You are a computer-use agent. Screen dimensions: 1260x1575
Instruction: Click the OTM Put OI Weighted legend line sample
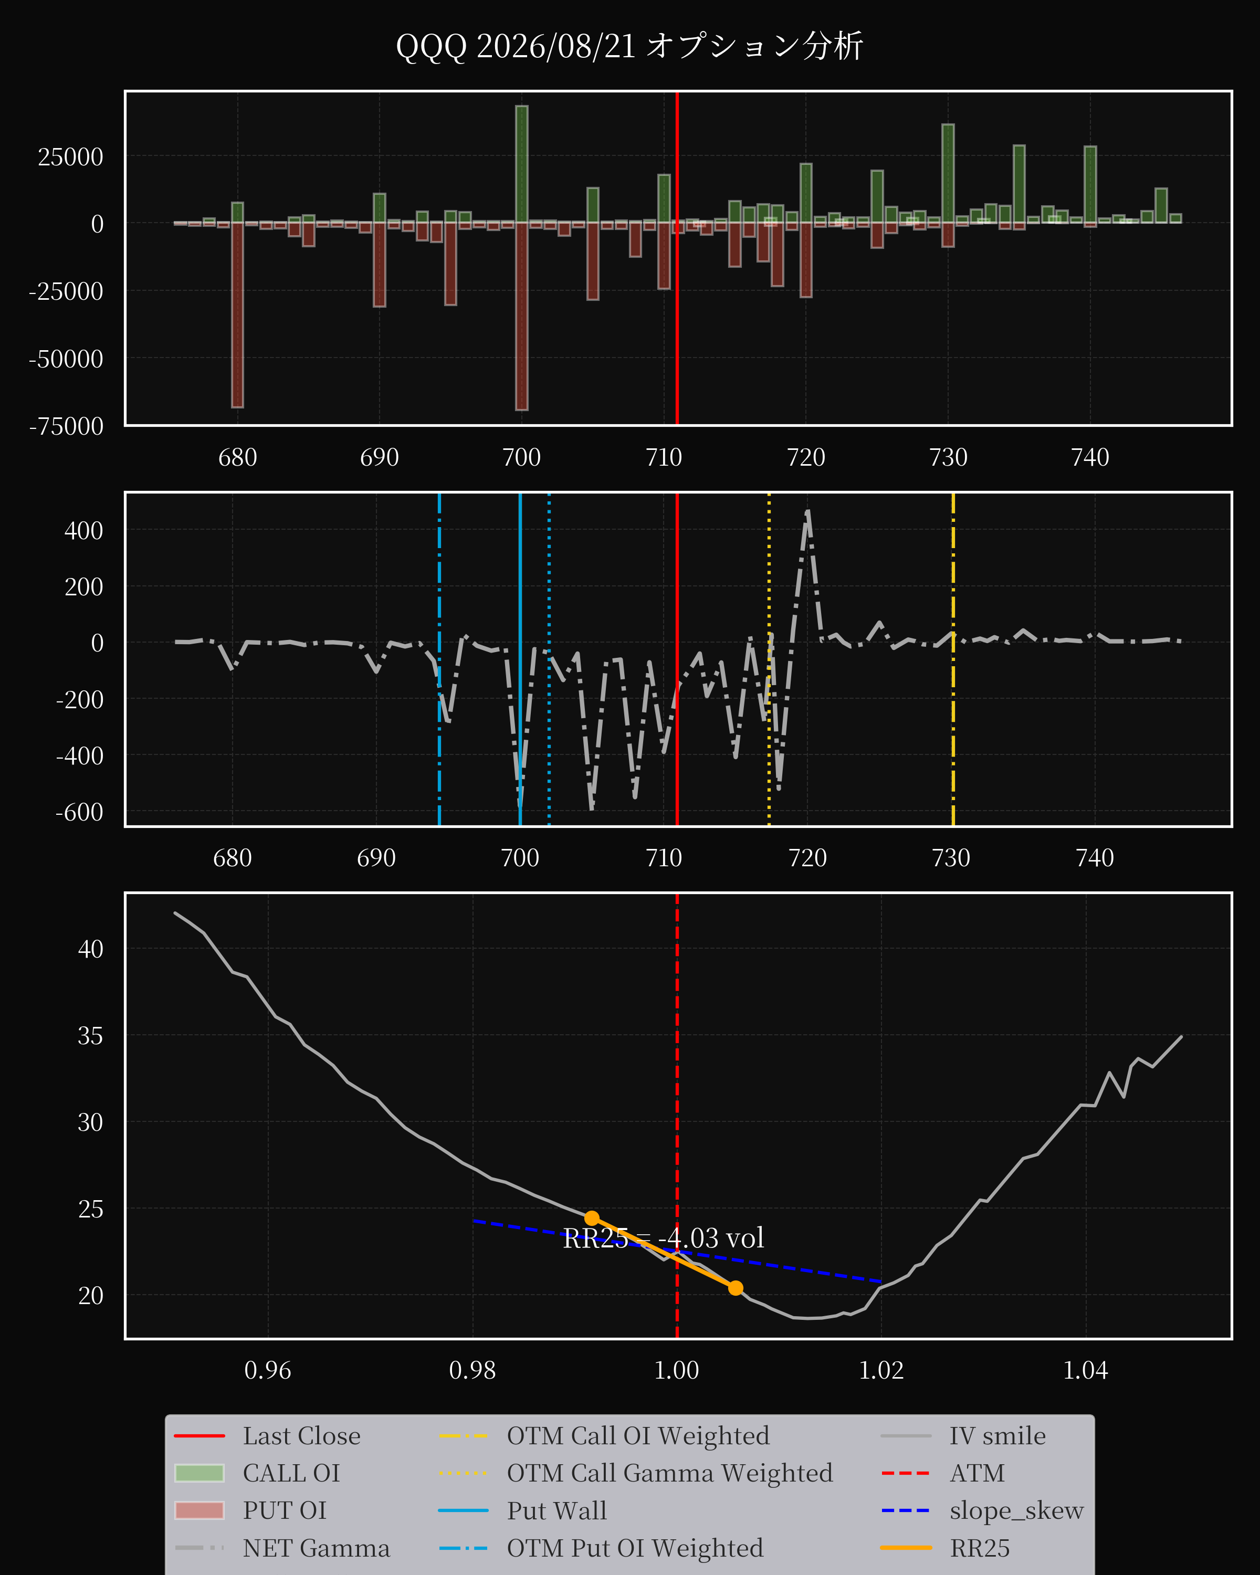click(x=464, y=1548)
